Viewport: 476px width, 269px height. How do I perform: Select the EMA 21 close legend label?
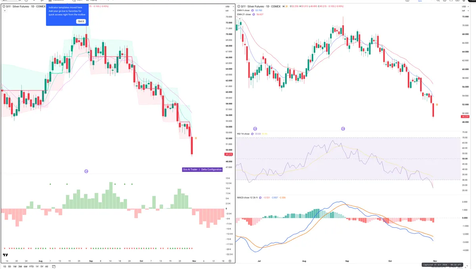click(x=244, y=14)
